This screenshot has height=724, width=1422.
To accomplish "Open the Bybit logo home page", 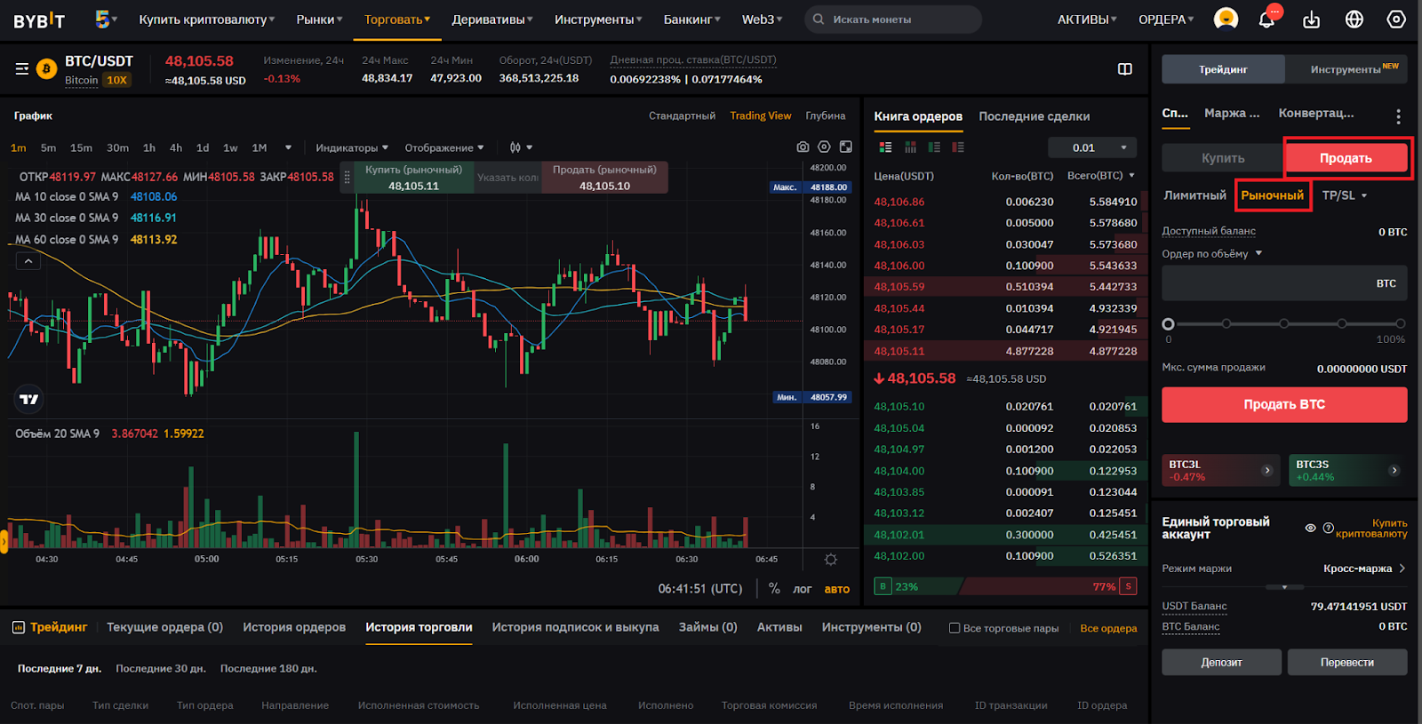I will (39, 20).
